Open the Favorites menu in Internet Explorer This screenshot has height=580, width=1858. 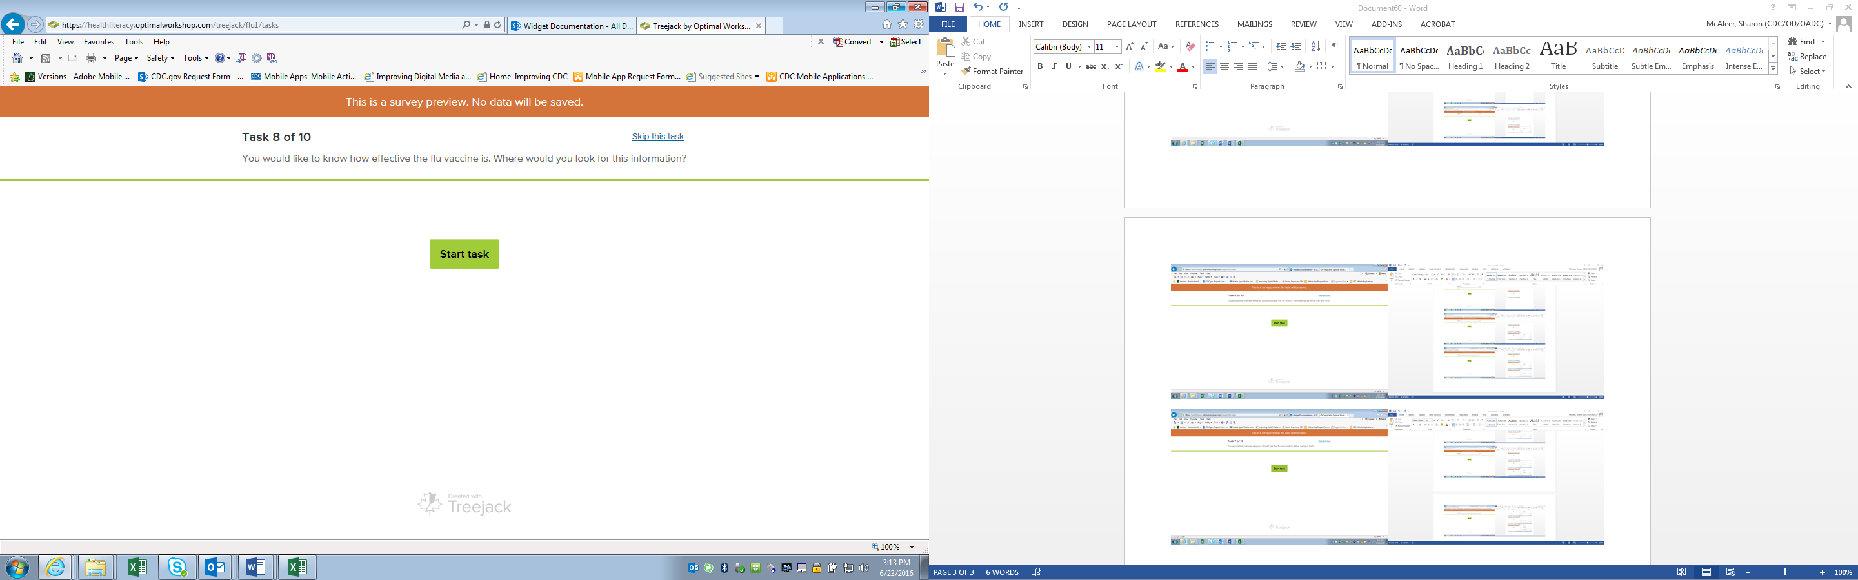tap(99, 42)
